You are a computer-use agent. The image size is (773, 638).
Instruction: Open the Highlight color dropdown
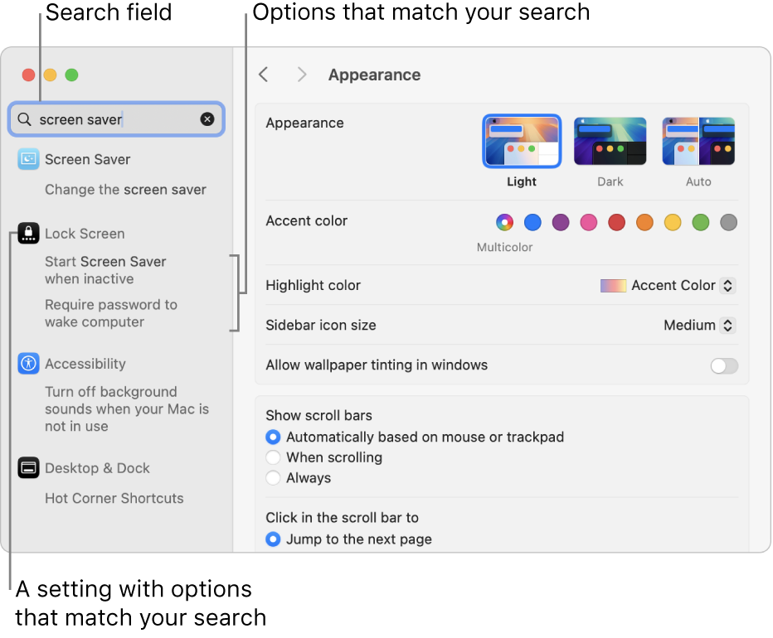(668, 285)
